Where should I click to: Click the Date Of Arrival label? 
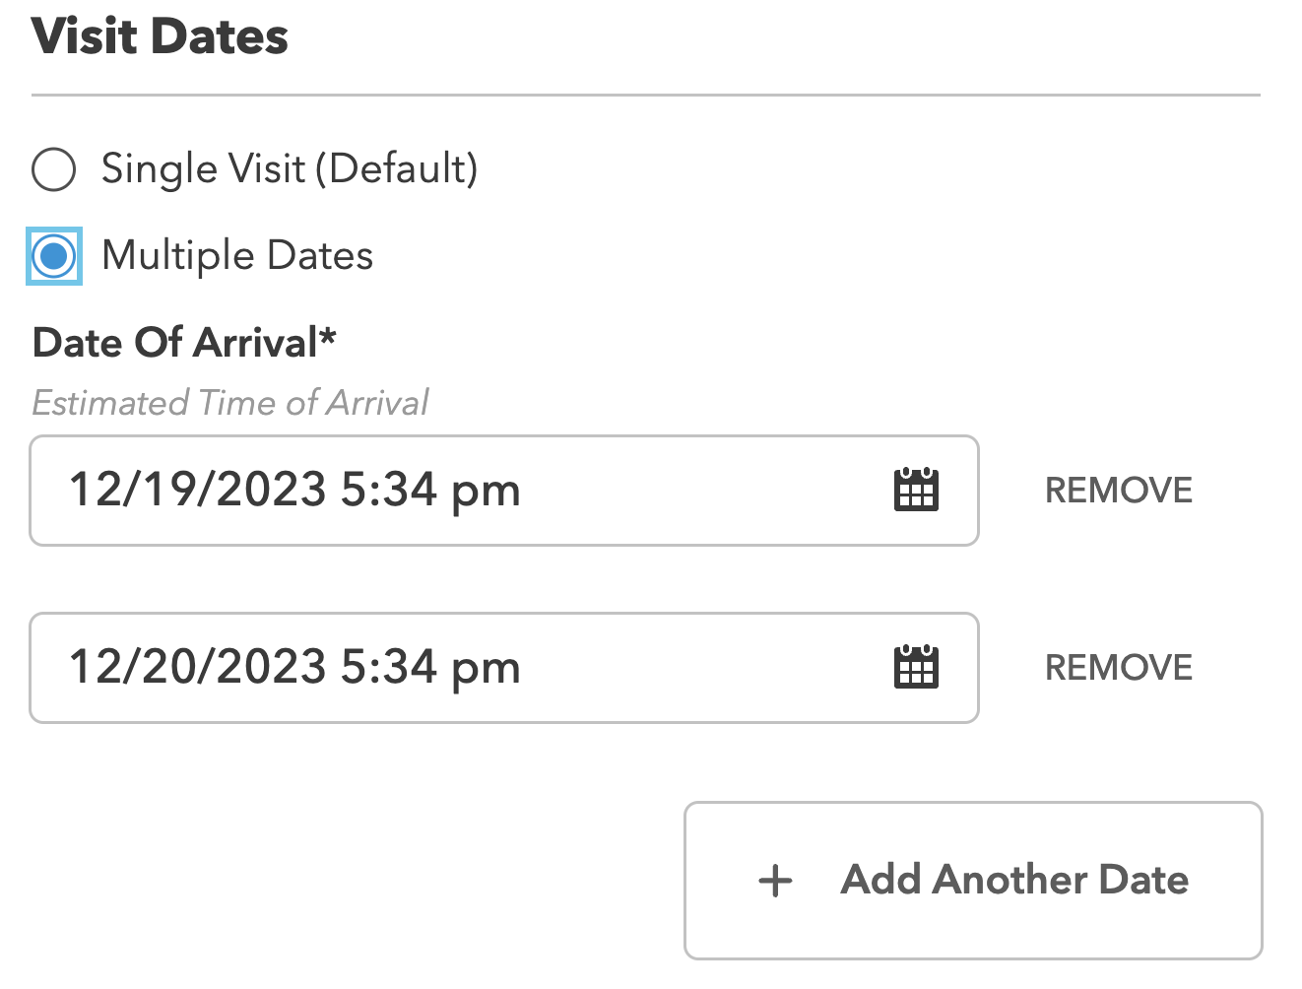[x=183, y=343]
